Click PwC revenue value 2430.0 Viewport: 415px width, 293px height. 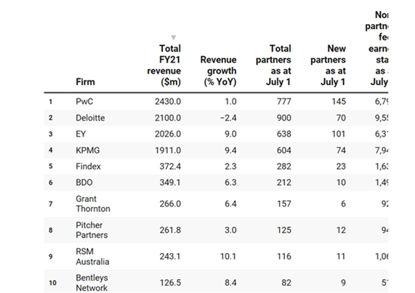pos(168,102)
